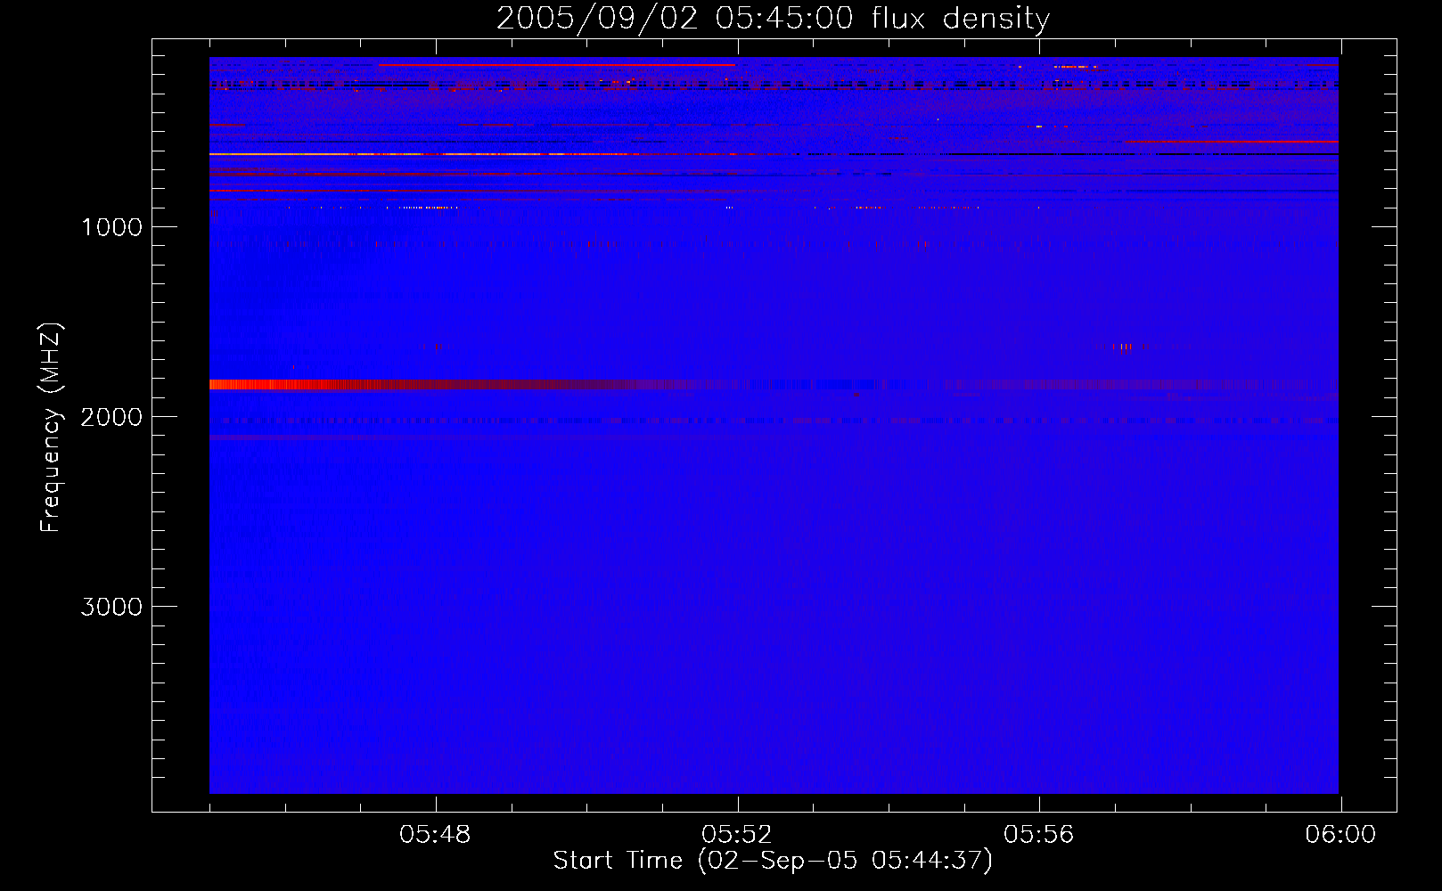Click the '1000' frequency tick label
This screenshot has width=1442, height=891.
pos(112,227)
